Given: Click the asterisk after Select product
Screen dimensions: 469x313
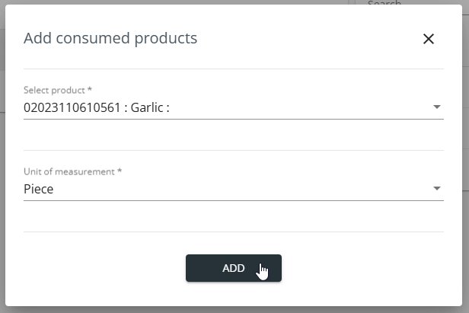Looking at the screenshot, I should [x=89, y=89].
